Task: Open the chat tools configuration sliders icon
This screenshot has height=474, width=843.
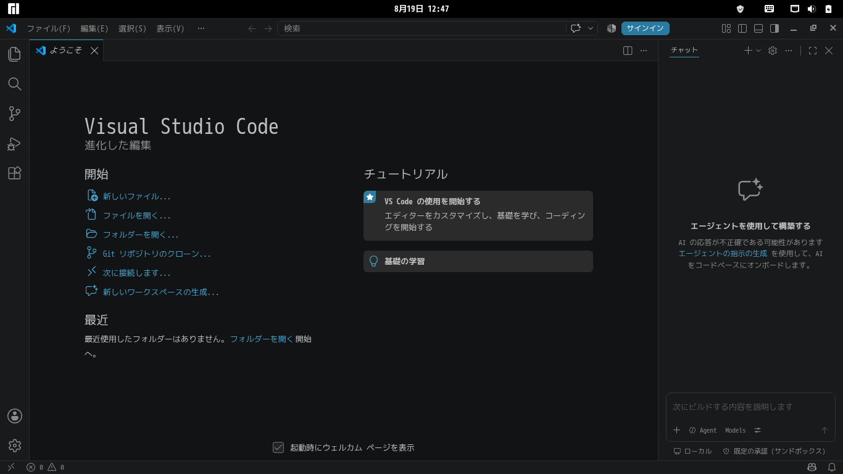Action: pos(758,430)
